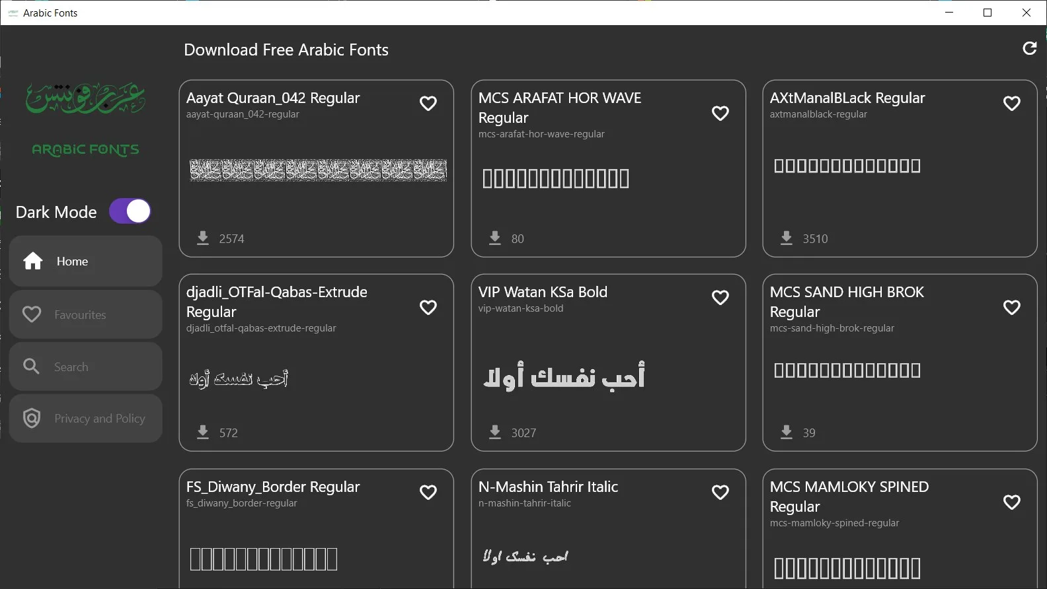Close the Arabic Fonts window
The height and width of the screenshot is (589, 1047).
point(1027,13)
